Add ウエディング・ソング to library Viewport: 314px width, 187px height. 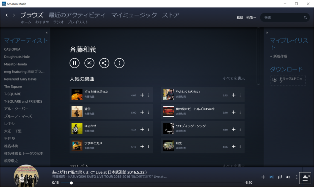pyautogui.click(x=234, y=129)
